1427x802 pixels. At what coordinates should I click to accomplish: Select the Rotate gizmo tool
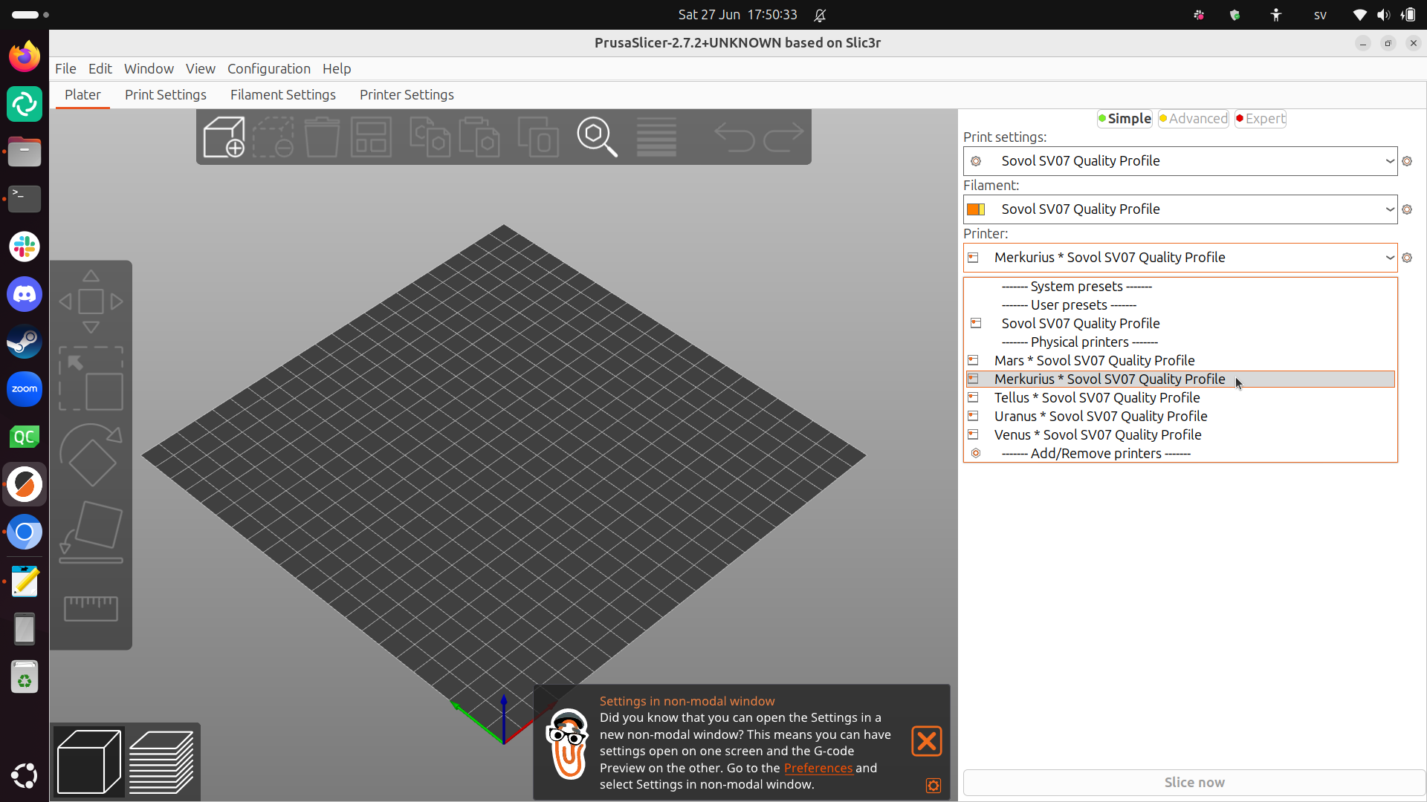(91, 455)
